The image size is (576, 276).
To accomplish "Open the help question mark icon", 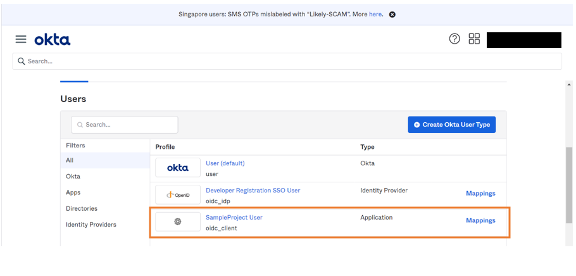I will [454, 39].
